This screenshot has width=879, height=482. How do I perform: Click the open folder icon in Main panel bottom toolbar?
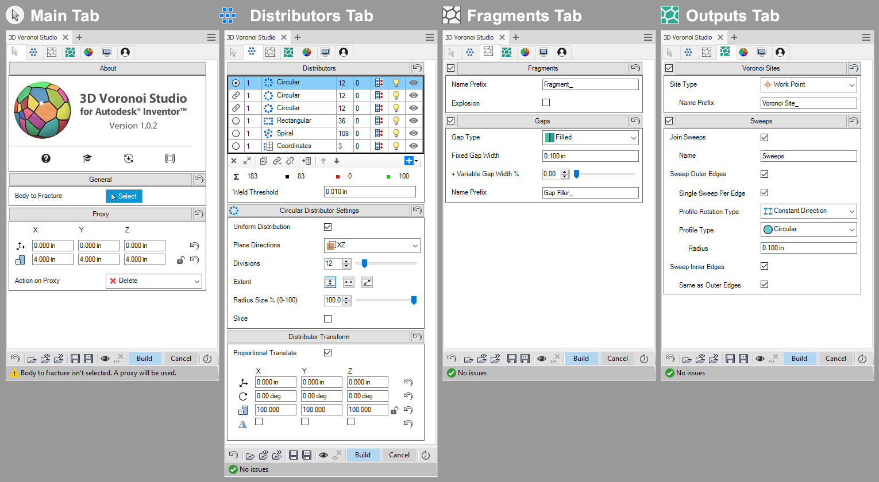click(x=32, y=359)
